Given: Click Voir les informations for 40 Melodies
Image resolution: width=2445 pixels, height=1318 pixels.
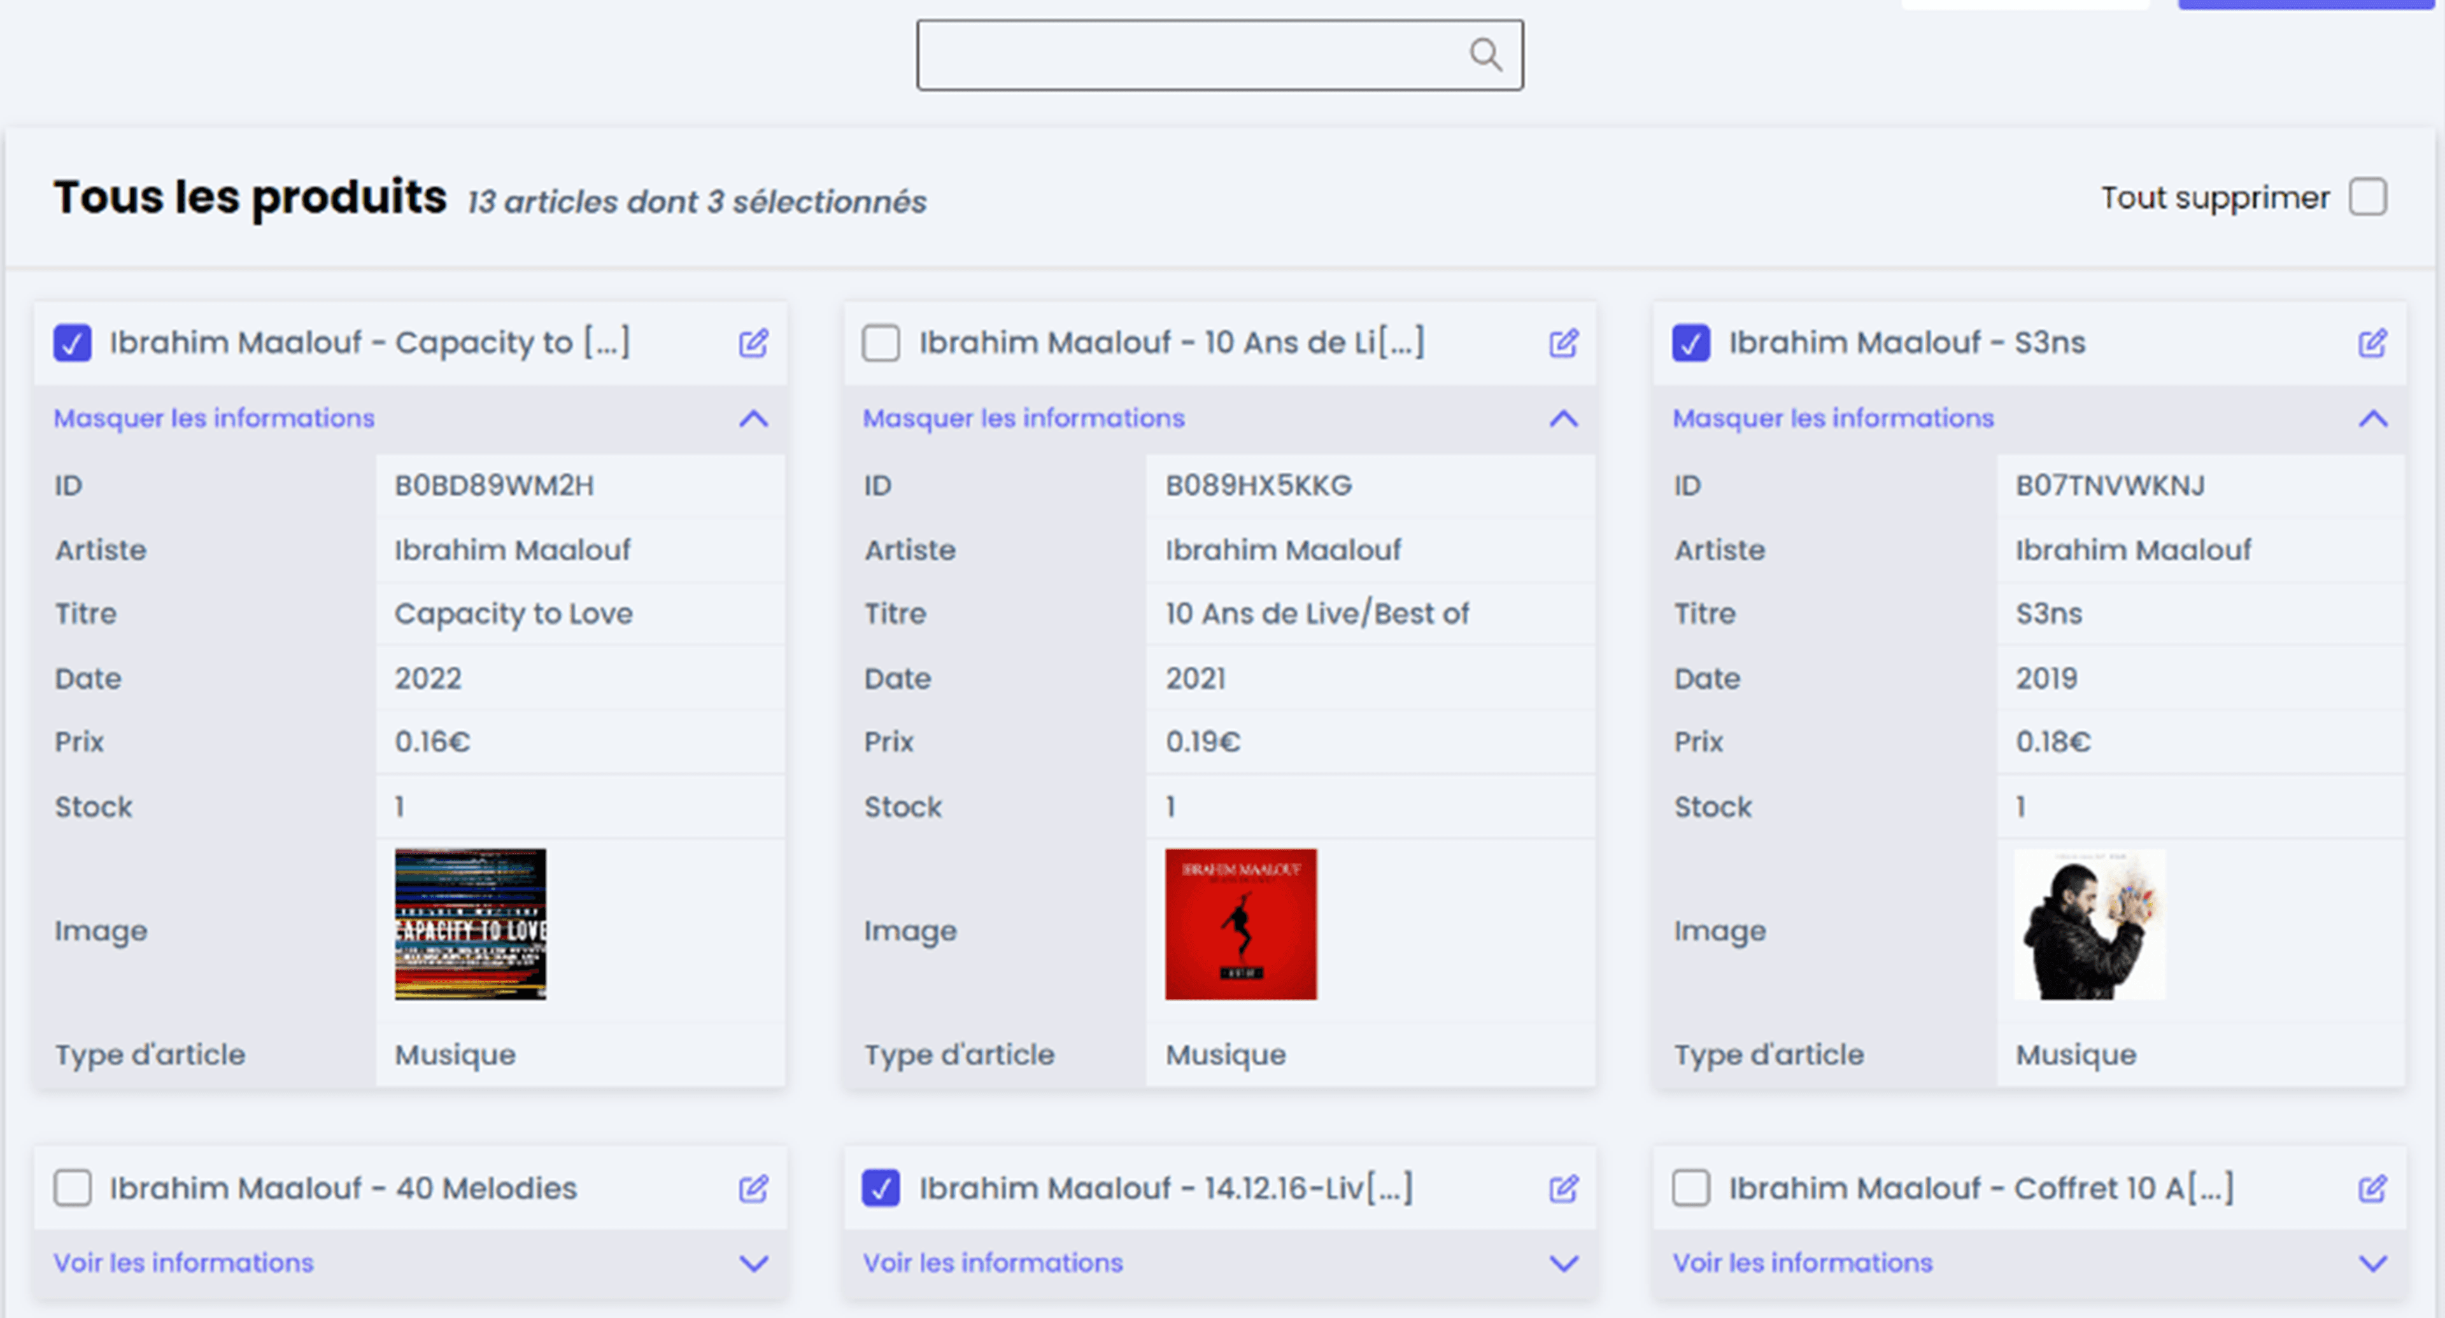Looking at the screenshot, I should 183,1263.
